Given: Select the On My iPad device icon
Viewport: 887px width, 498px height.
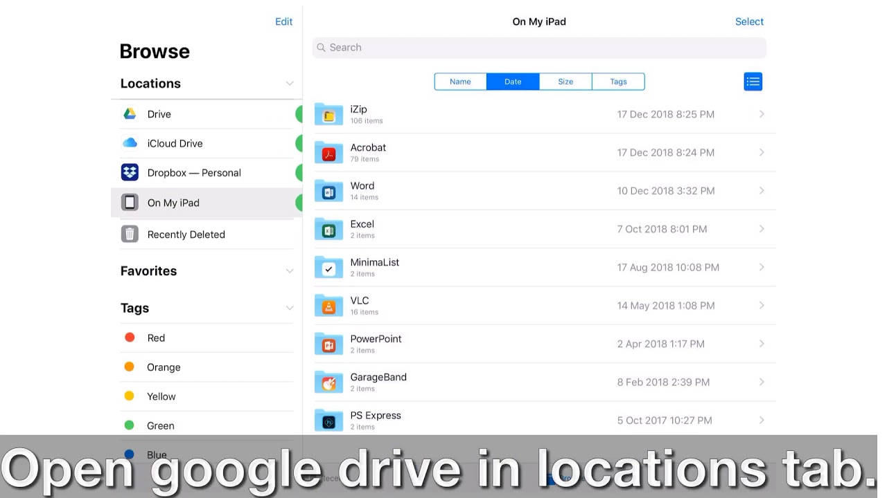Looking at the screenshot, I should coord(130,202).
